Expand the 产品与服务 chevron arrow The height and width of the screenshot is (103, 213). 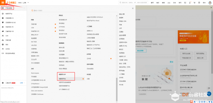pyautogui.click(x=24, y=8)
